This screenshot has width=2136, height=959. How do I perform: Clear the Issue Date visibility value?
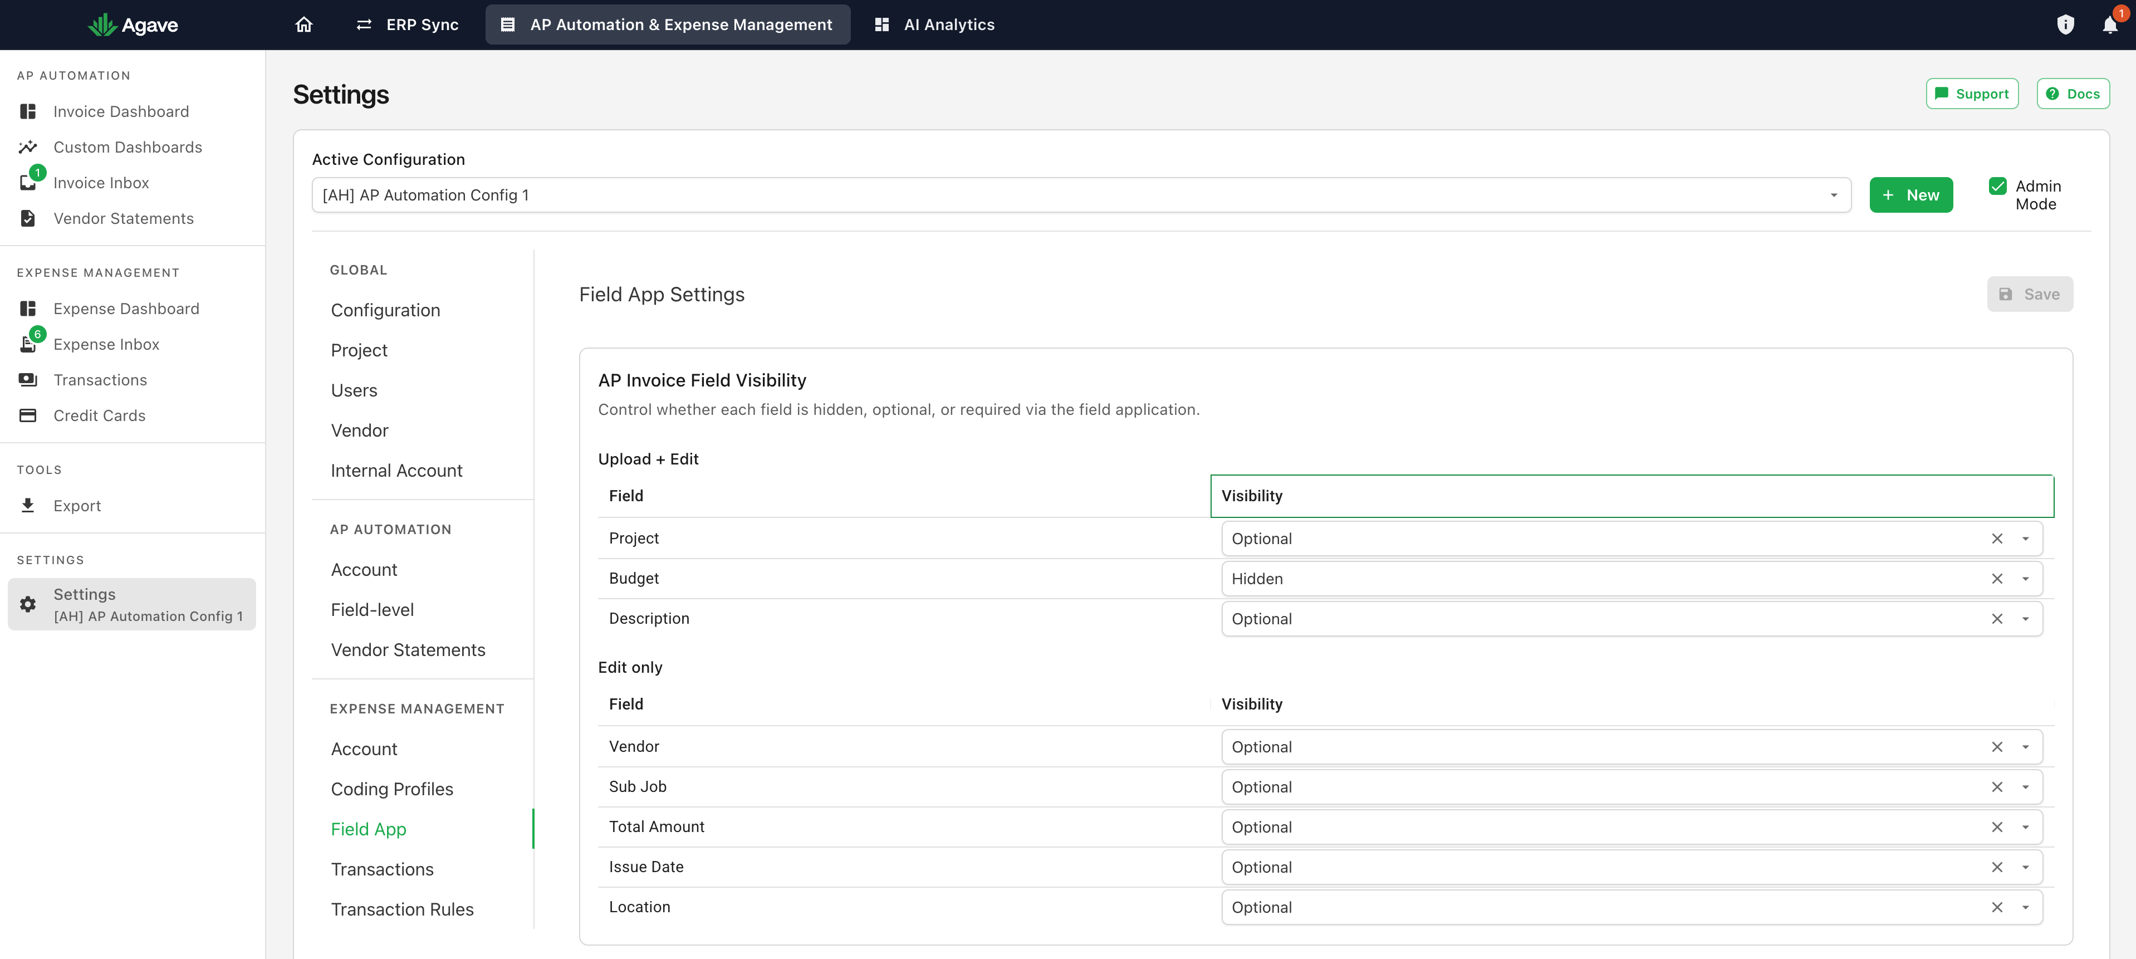click(1997, 867)
